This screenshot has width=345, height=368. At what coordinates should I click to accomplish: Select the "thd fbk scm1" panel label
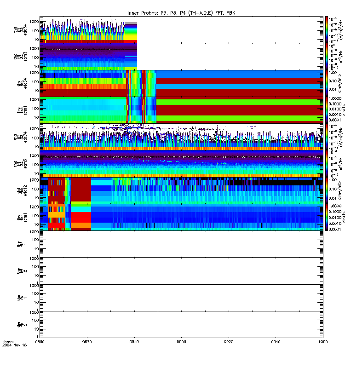22,217
